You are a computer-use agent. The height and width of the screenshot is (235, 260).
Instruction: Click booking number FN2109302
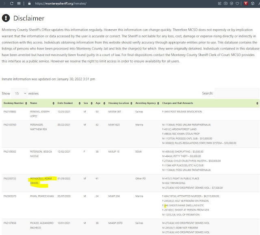click(x=10, y=151)
